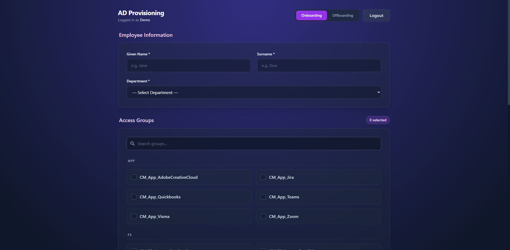The width and height of the screenshot is (510, 250).
Task: Click the Employee Information heading
Action: pyautogui.click(x=146, y=35)
